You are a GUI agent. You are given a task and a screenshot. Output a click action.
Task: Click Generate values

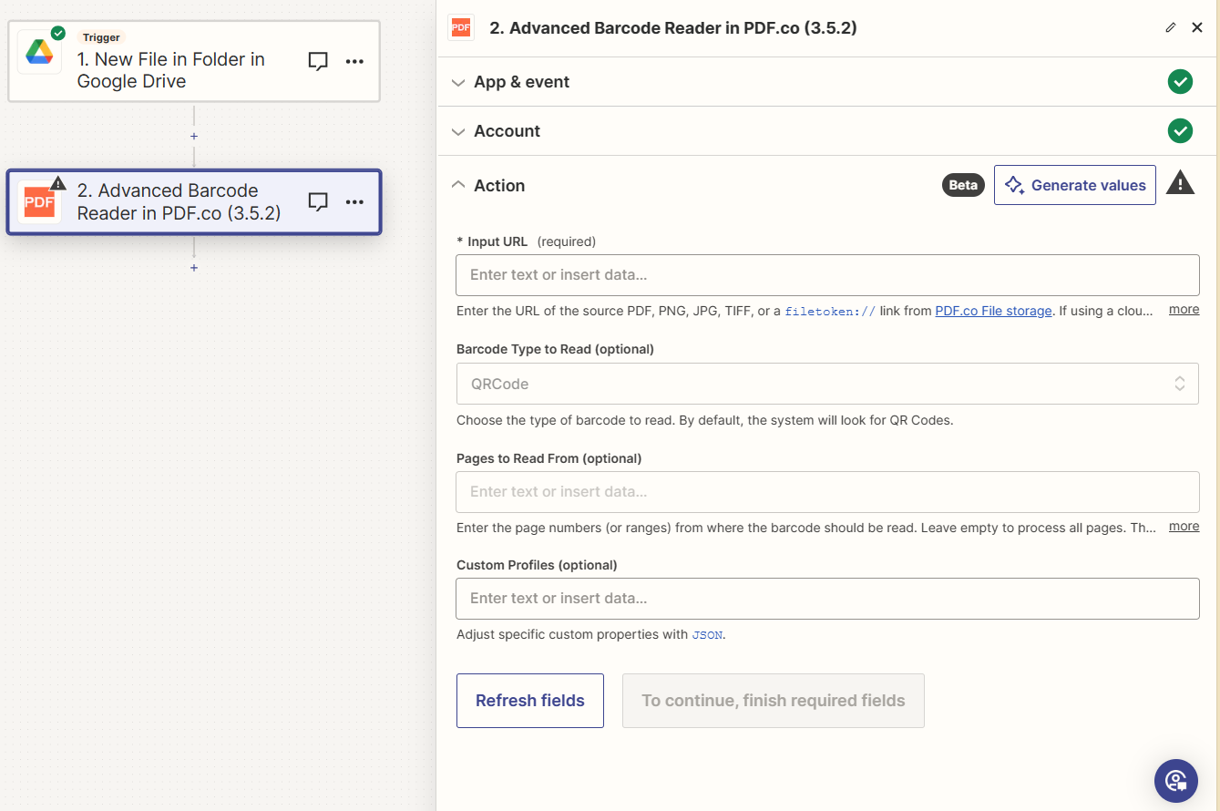(x=1075, y=184)
